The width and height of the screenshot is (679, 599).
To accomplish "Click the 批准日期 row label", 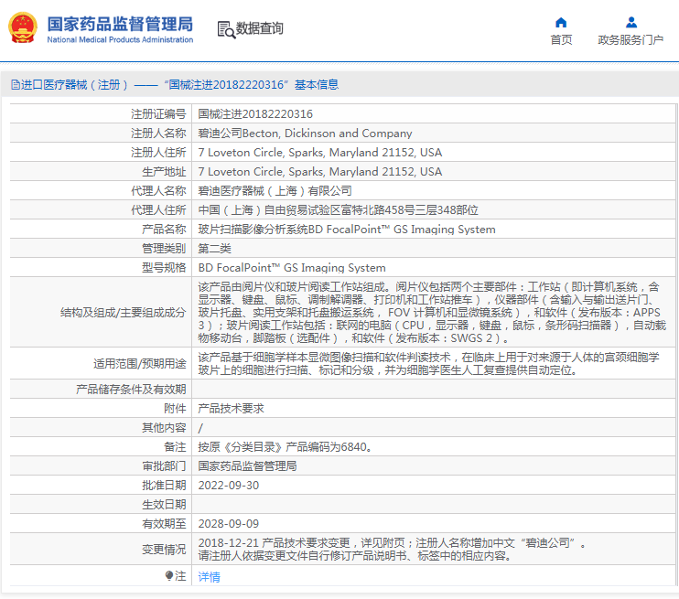I will tap(164, 486).
